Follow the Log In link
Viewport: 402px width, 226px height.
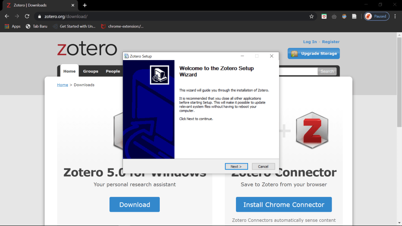310,42
